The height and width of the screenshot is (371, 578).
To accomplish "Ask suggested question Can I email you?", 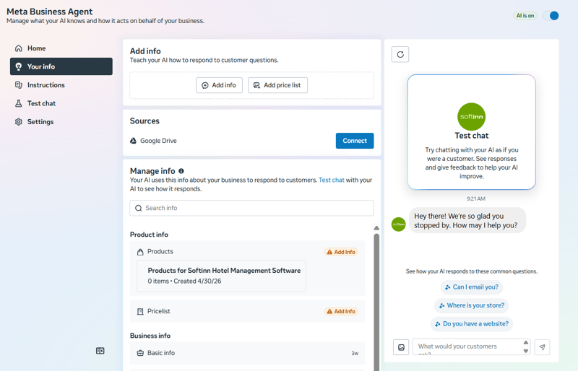I will point(472,287).
